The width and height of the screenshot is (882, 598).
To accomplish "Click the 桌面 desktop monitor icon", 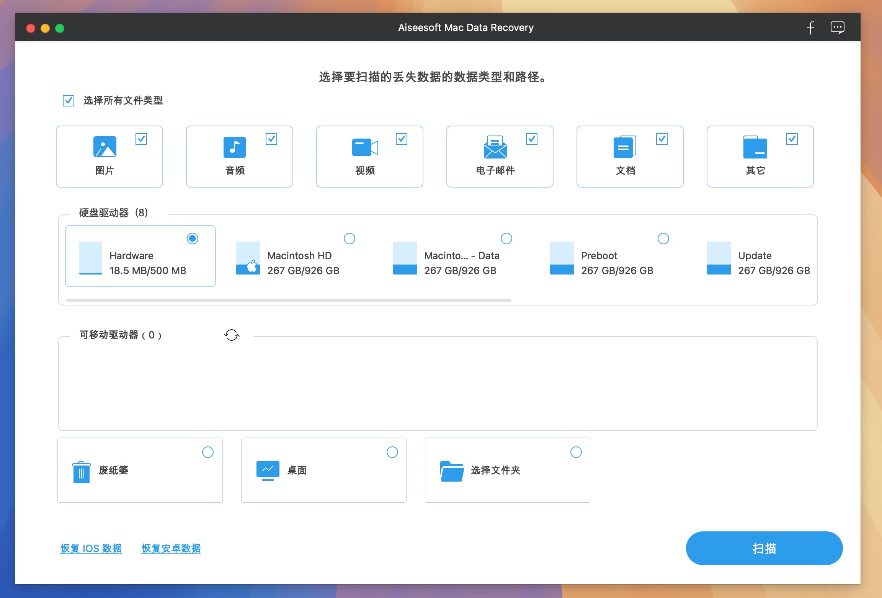I will (x=268, y=471).
